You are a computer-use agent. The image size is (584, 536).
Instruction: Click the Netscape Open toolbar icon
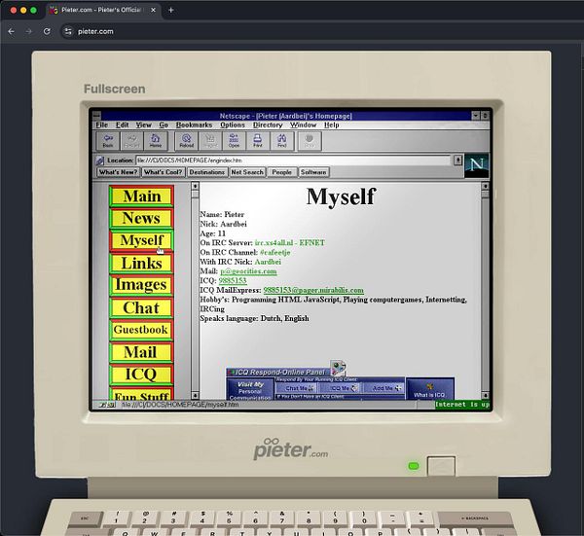coord(234,141)
